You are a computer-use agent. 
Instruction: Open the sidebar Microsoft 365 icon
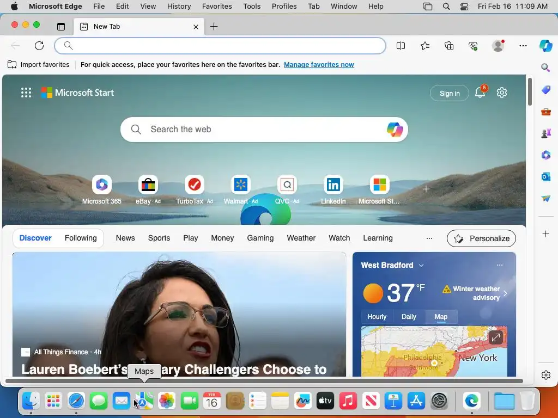pyautogui.click(x=546, y=155)
